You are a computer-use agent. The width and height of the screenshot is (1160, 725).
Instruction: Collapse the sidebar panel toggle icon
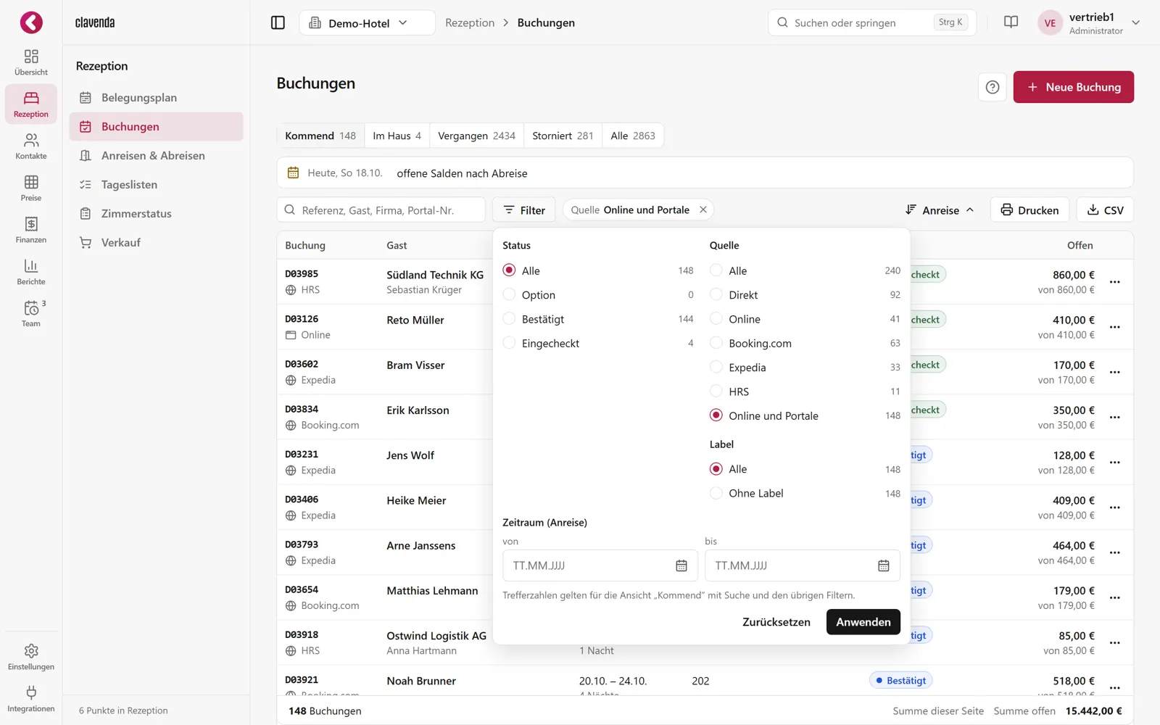click(278, 22)
